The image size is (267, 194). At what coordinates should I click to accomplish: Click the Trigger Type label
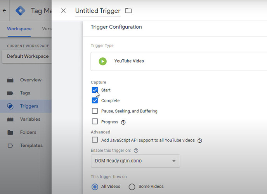102,46
